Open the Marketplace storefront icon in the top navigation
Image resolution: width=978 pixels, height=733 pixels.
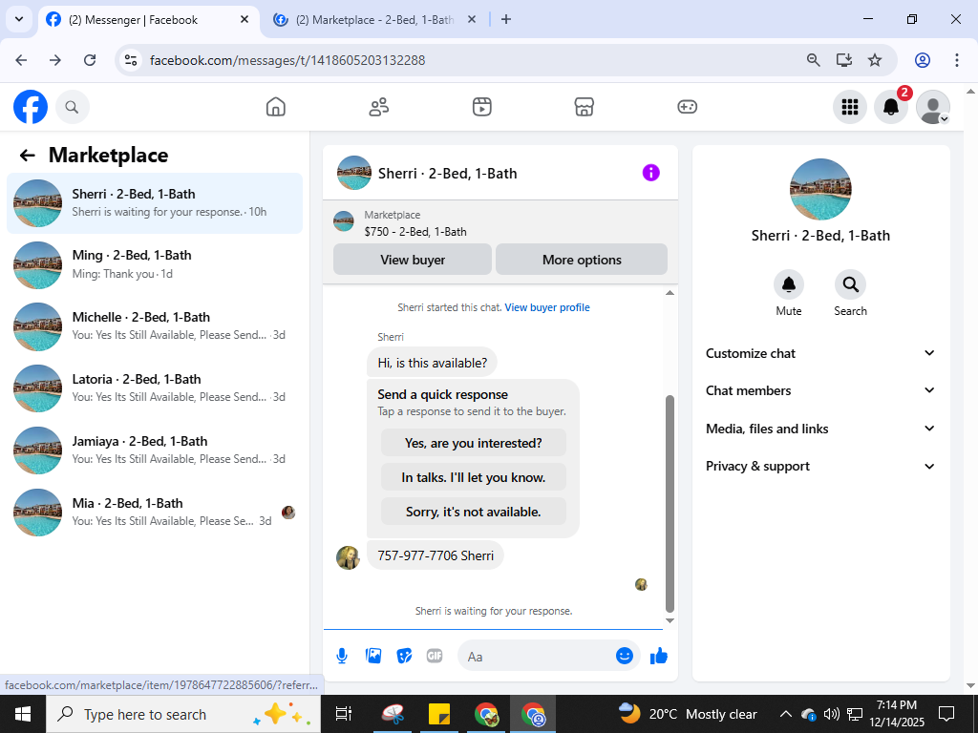point(584,107)
